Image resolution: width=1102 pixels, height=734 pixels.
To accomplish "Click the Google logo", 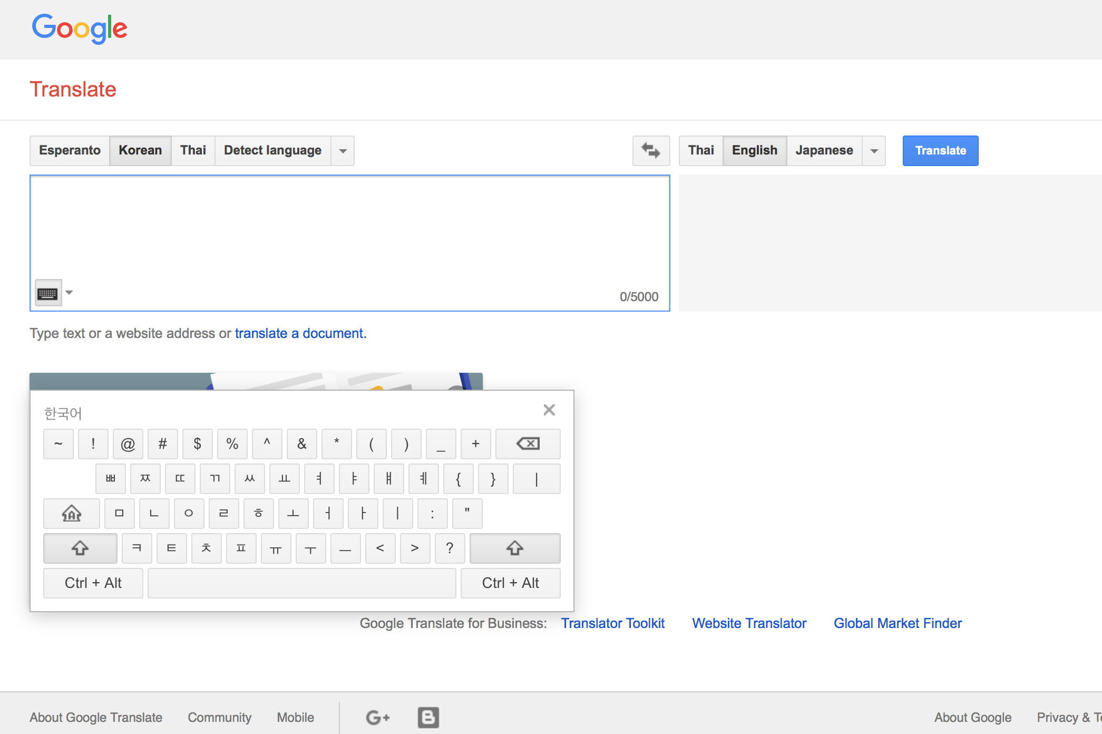I will [80, 28].
